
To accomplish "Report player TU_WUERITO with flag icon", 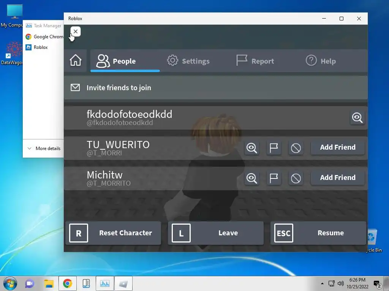I will pos(274,148).
